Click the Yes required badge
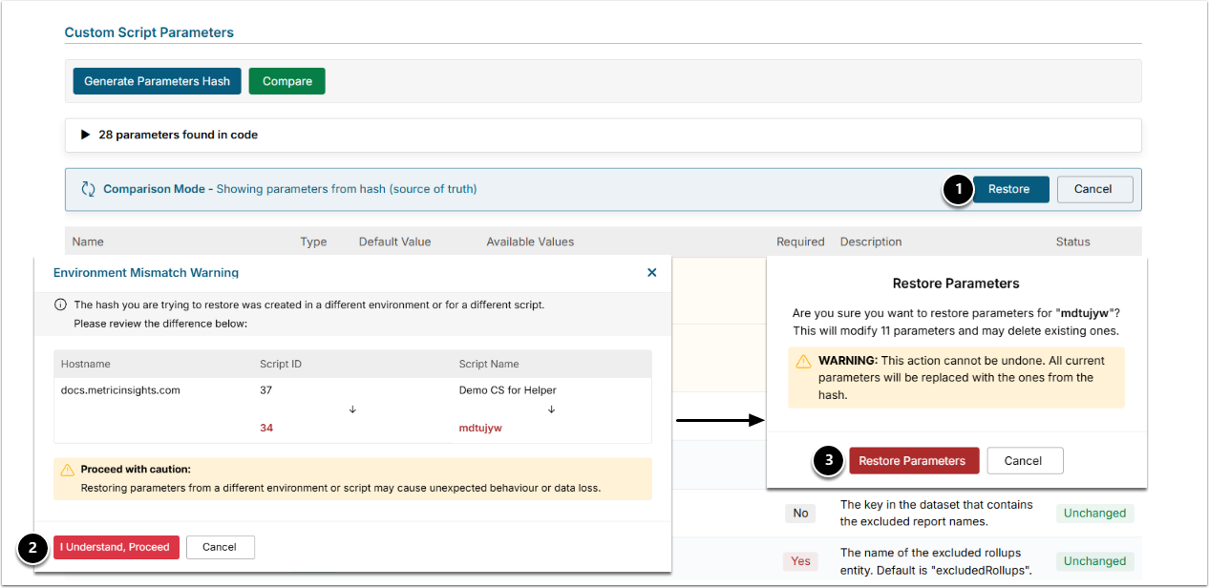1209x588 pixels. point(800,561)
